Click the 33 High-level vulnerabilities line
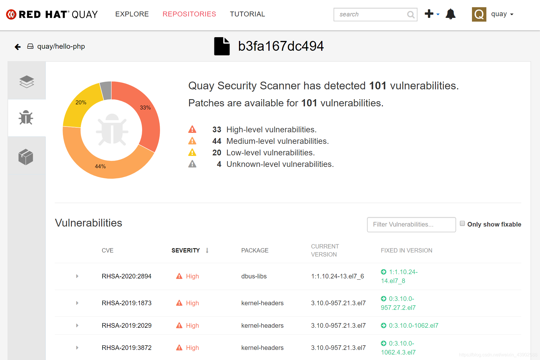Viewport: 540px width, 360px height. [x=264, y=129]
